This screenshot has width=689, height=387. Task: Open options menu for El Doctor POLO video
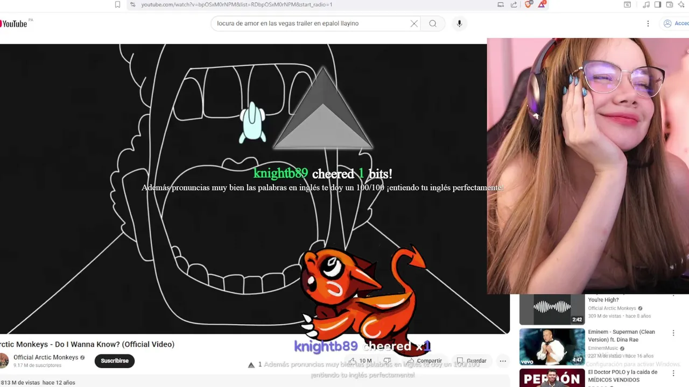(x=673, y=374)
